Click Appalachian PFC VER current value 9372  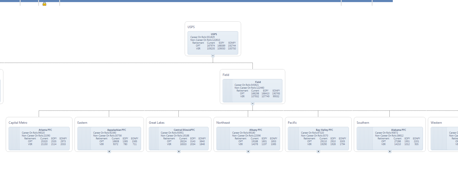pyautogui.click(x=116, y=144)
